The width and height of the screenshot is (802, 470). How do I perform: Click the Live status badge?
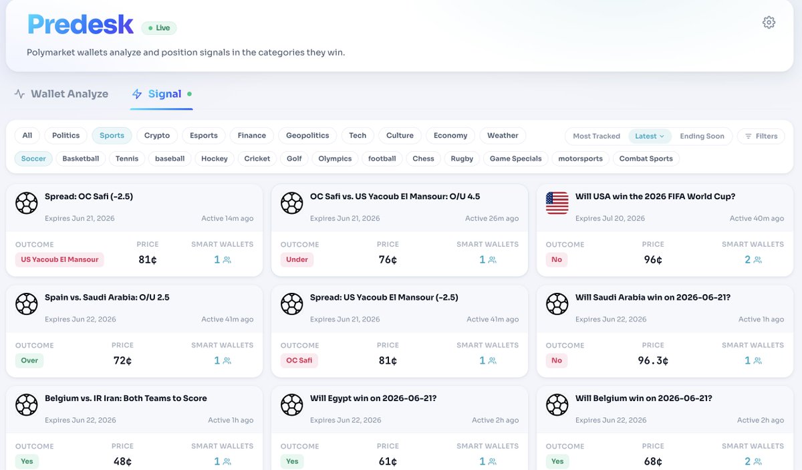159,28
